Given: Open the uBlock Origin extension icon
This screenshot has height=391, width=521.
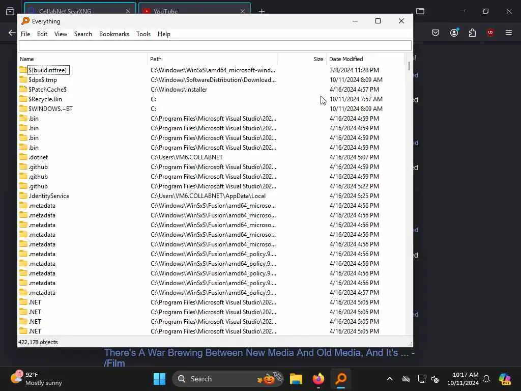Looking at the screenshot, I should coord(490,33).
